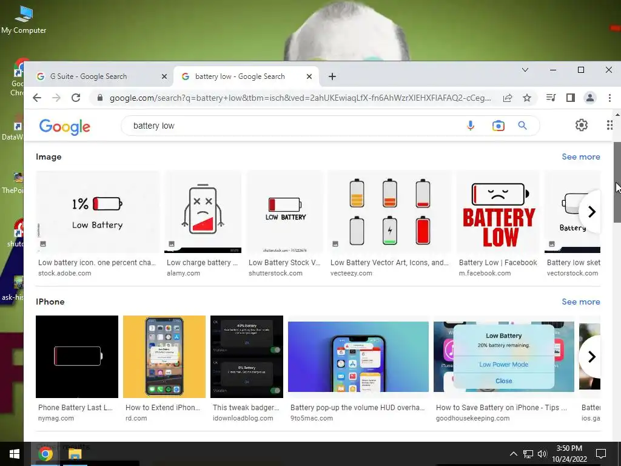Click 9to5mac.com source text
Viewport: 621px width, 466px height.
click(x=312, y=418)
